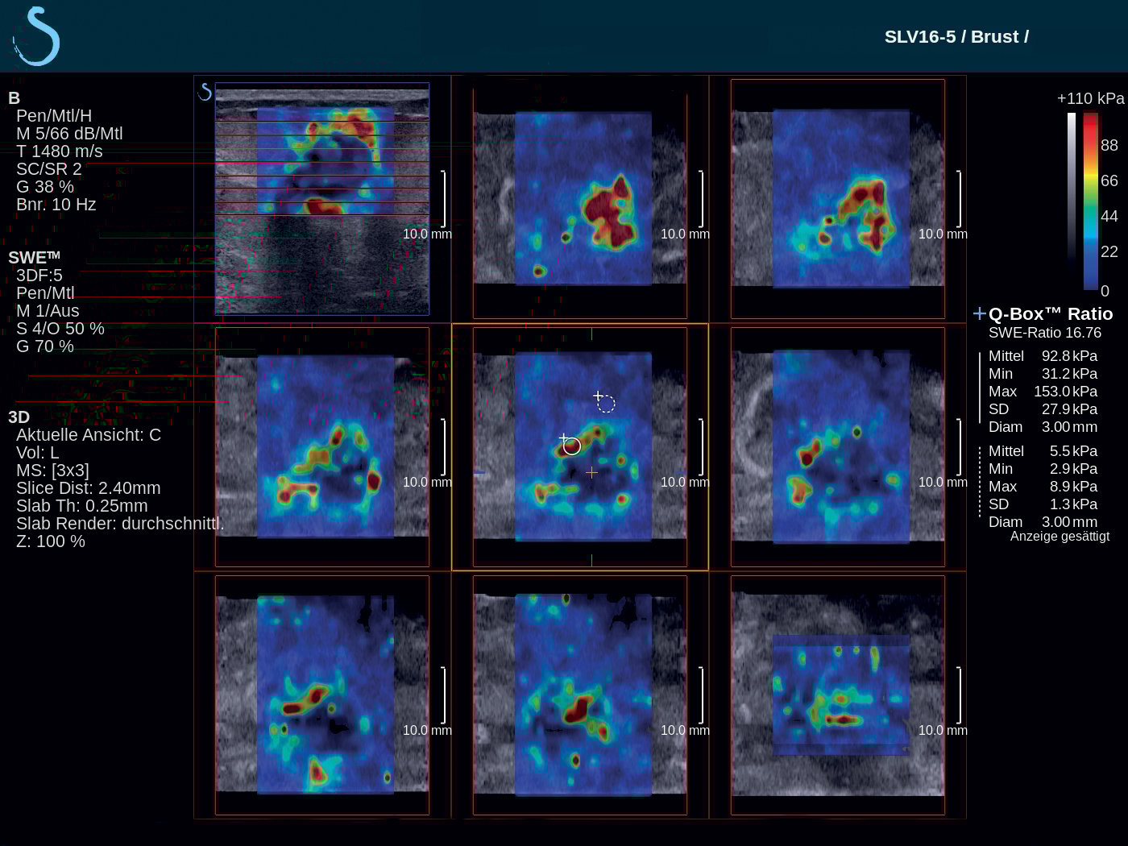Viewport: 1128px width, 846px height.
Task: Select the solid Q-Box circle in center slice
Action: (x=572, y=446)
